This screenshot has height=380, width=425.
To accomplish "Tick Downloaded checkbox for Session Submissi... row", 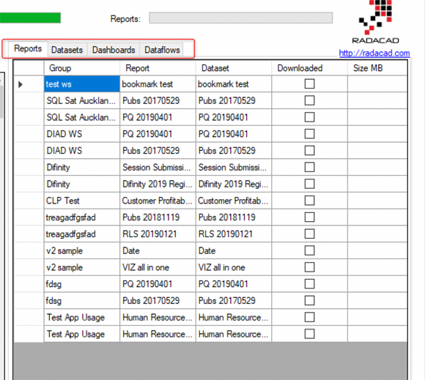I will coord(309,167).
